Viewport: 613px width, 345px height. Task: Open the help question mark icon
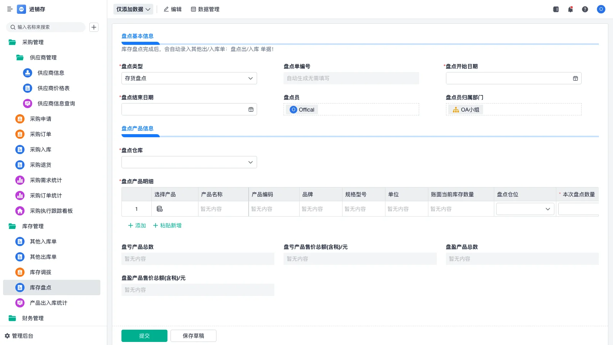coord(585,9)
